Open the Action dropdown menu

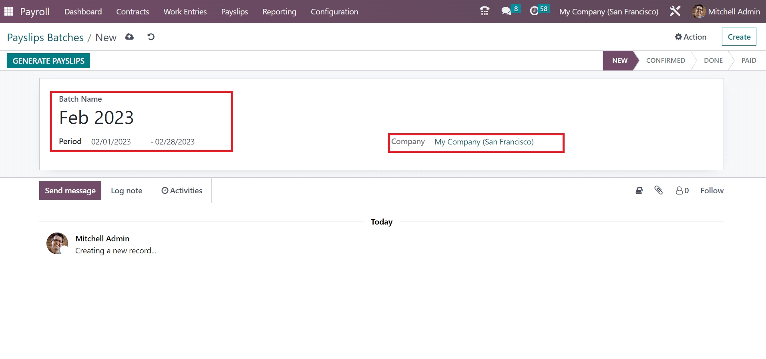690,37
